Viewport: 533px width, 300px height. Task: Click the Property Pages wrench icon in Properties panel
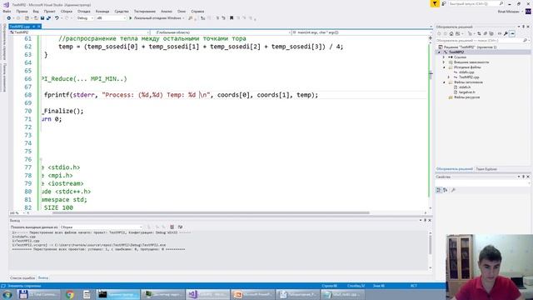(x=453, y=190)
